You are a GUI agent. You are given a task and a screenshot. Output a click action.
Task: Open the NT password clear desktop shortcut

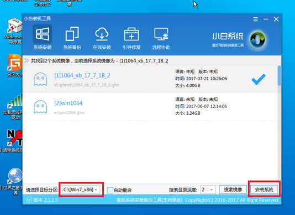click(x=13, y=141)
